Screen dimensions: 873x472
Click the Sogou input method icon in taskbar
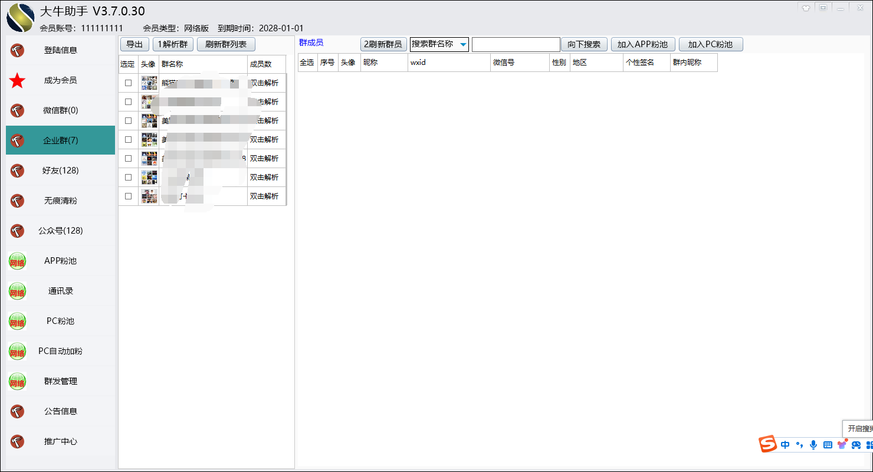(x=769, y=444)
